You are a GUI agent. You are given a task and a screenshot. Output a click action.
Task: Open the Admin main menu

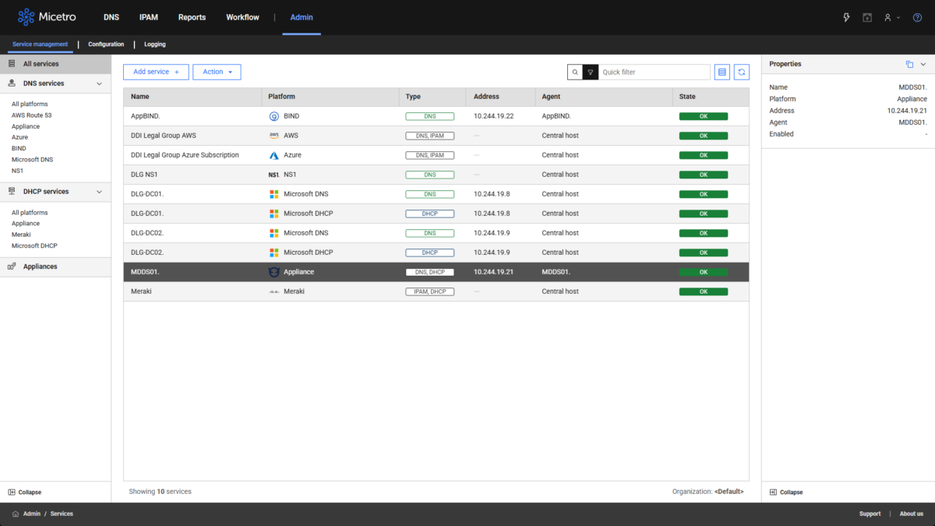[302, 17]
